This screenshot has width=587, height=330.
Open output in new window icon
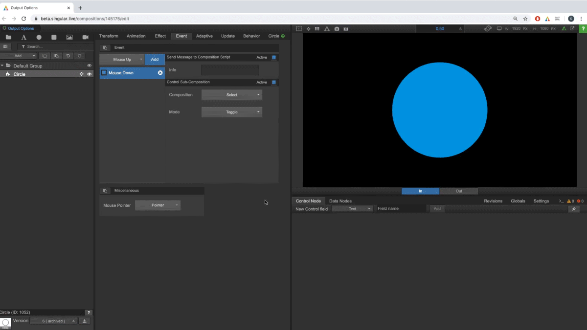point(572,29)
